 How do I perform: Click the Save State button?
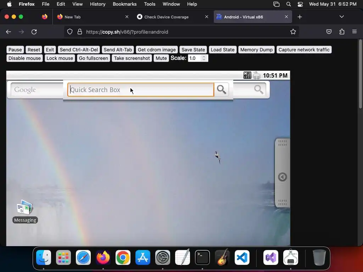coord(193,50)
